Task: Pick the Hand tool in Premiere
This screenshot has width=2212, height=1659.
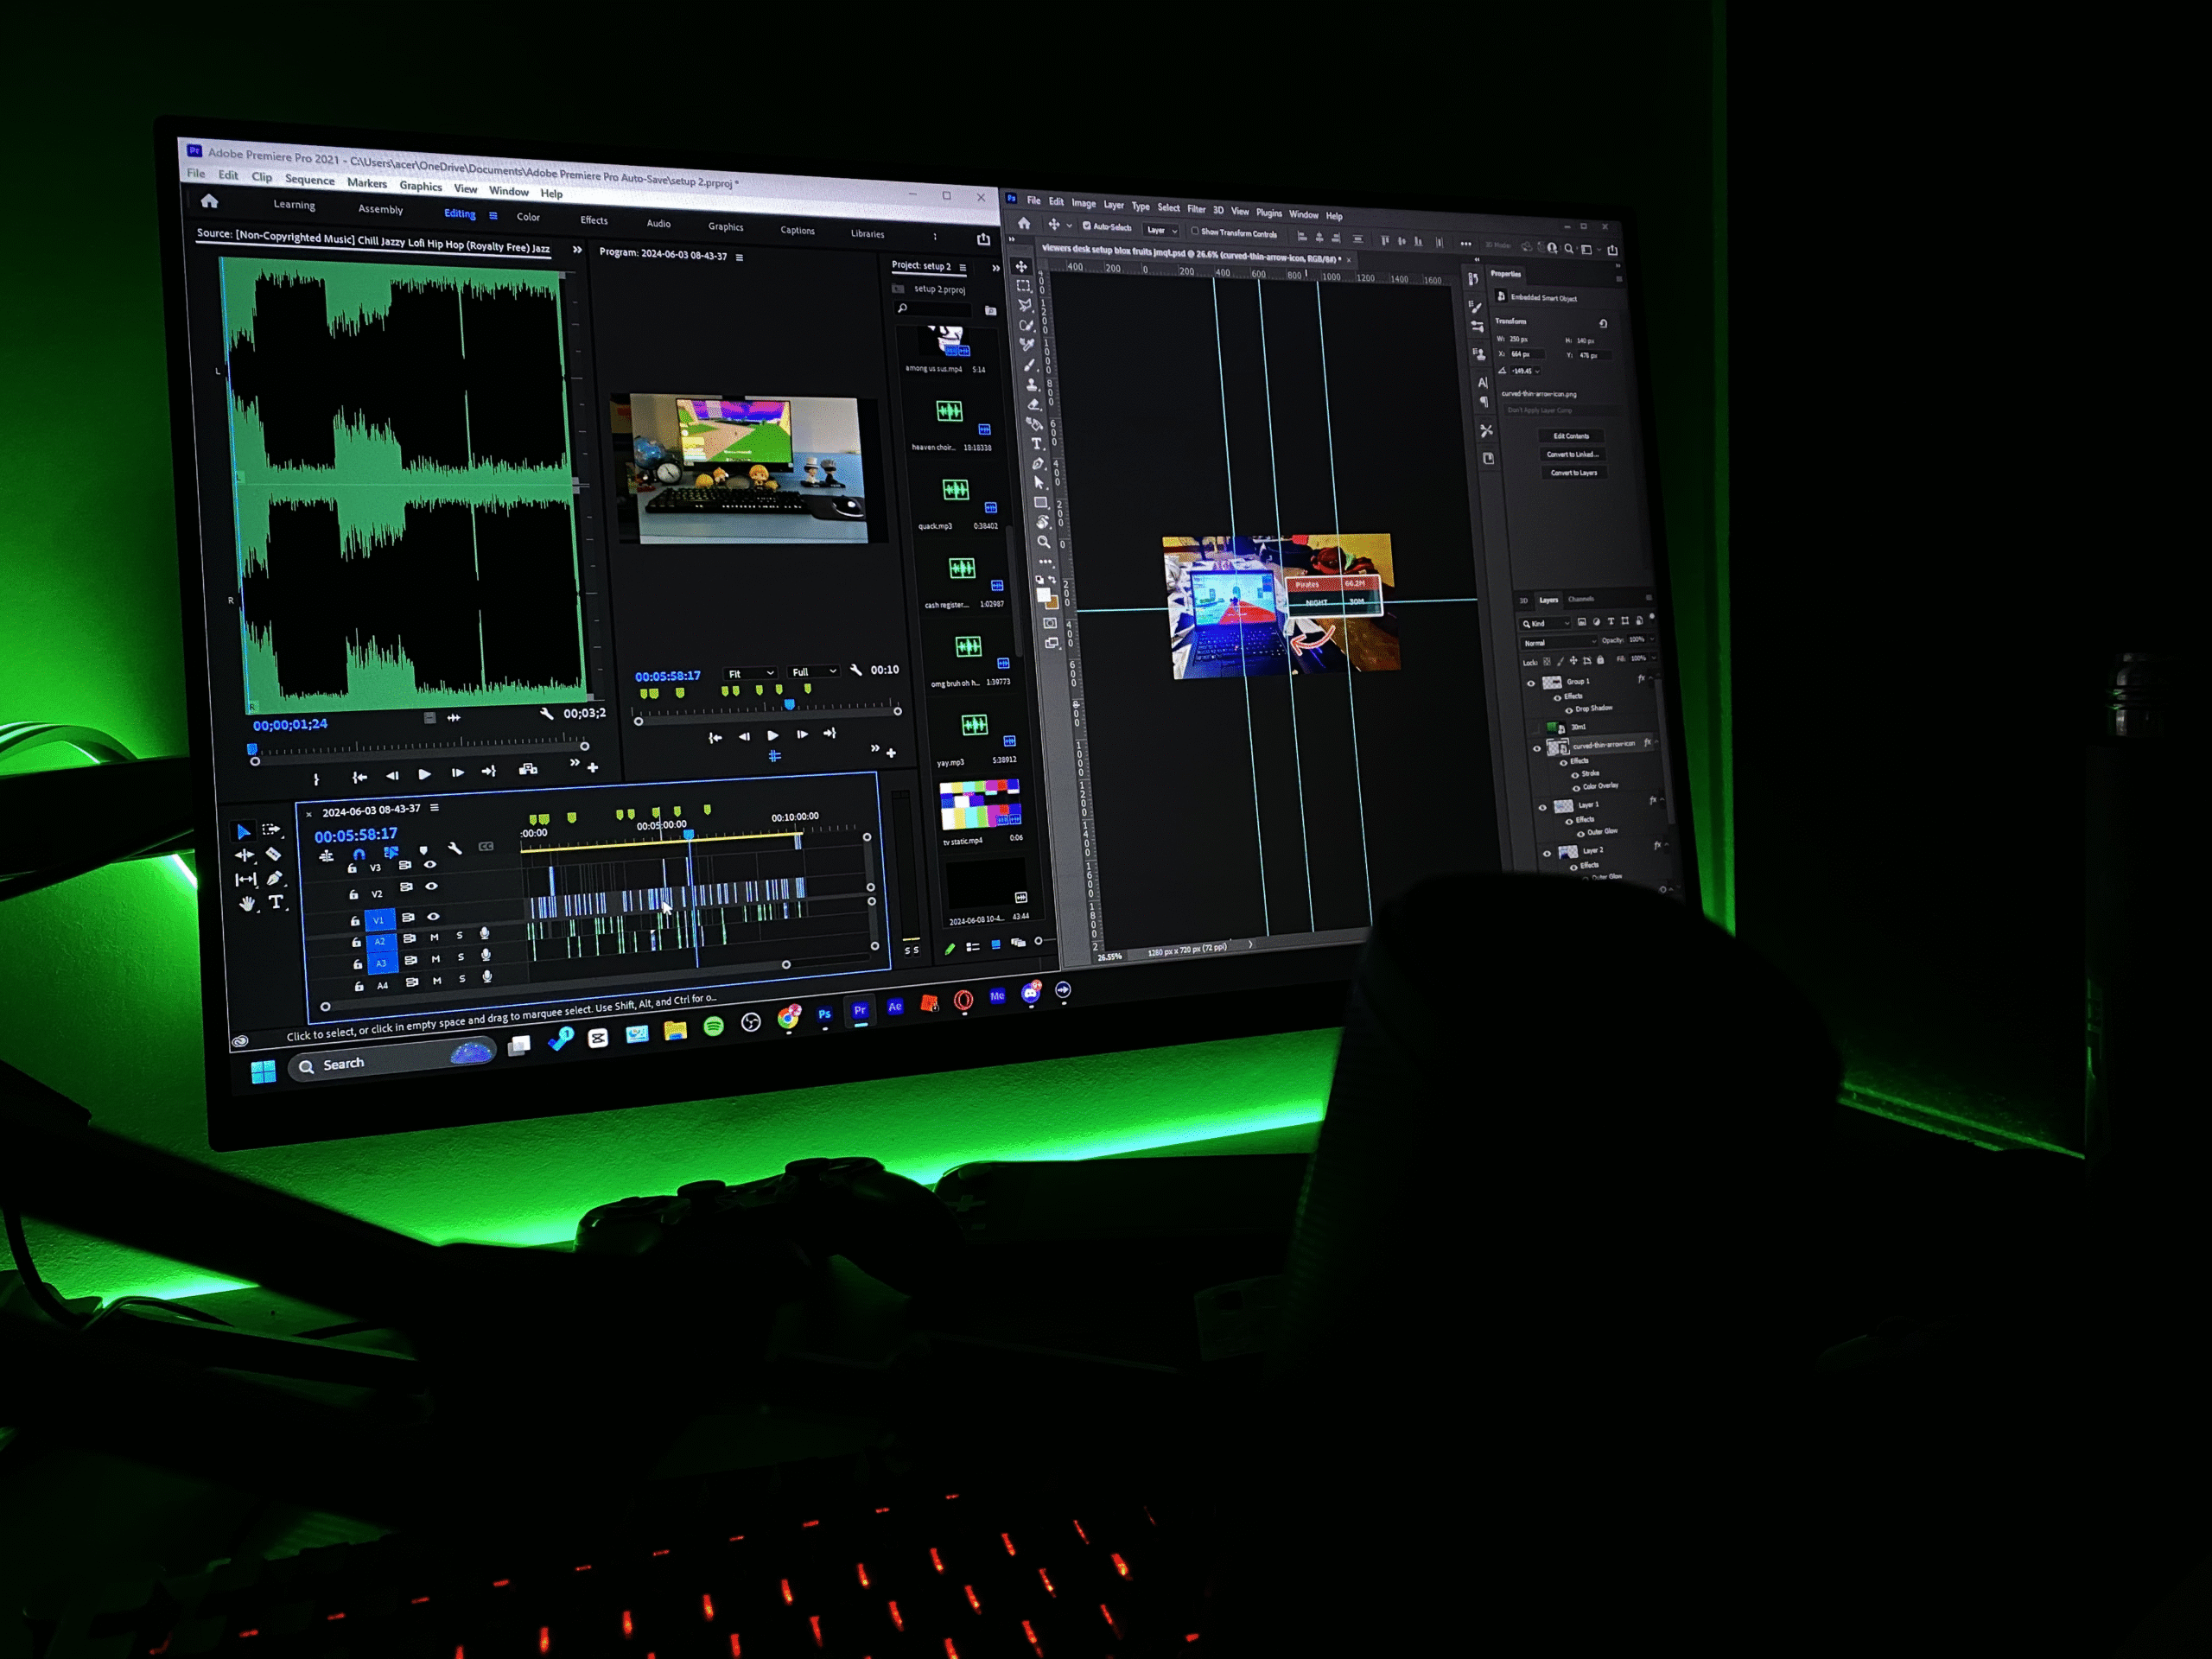Action: click(247, 903)
